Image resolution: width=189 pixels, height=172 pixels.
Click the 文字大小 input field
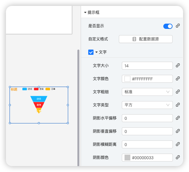click(147, 66)
